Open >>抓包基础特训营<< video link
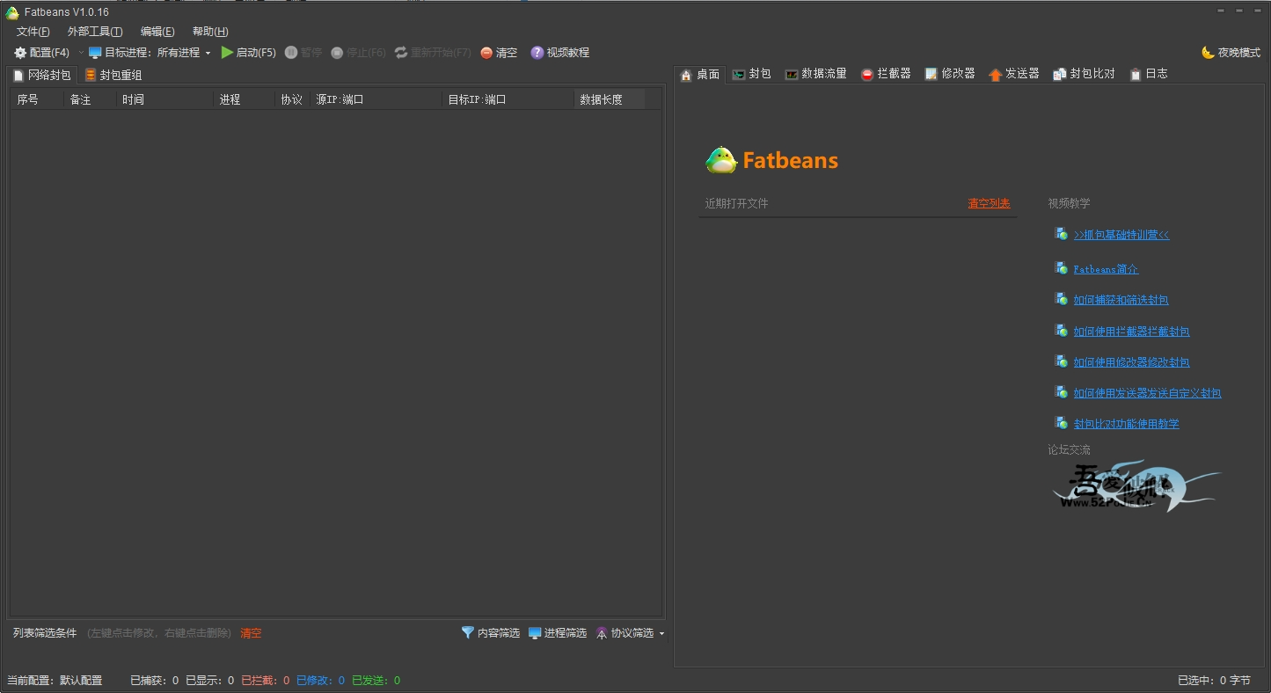The width and height of the screenshot is (1271, 693). [x=1121, y=235]
